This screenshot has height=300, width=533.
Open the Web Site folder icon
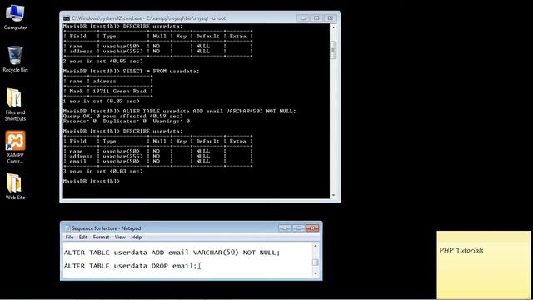(15, 187)
